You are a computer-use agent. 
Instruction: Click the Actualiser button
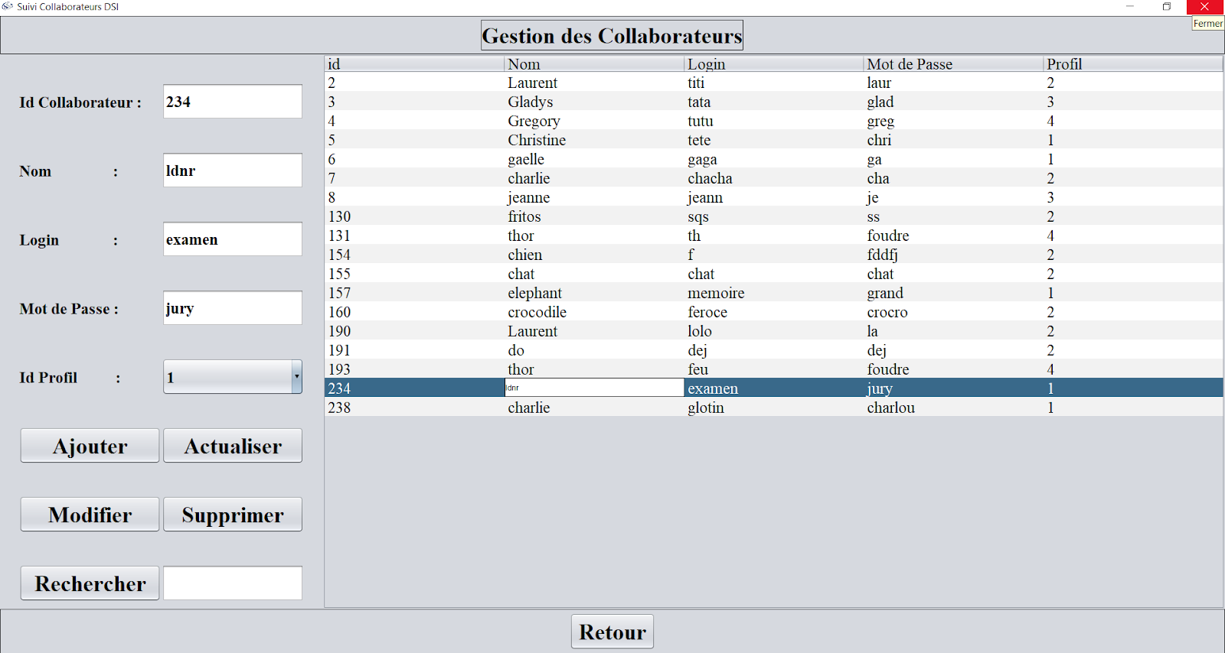[233, 446]
